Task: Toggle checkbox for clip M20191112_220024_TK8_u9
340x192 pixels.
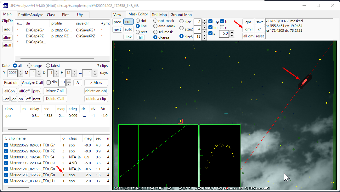Action: click(6, 163)
